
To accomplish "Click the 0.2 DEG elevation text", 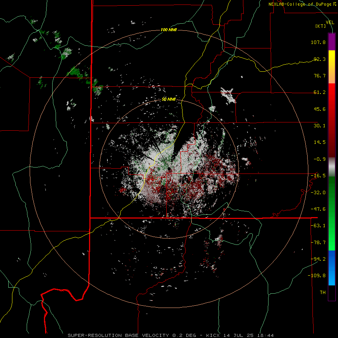I will click(x=184, y=335).
